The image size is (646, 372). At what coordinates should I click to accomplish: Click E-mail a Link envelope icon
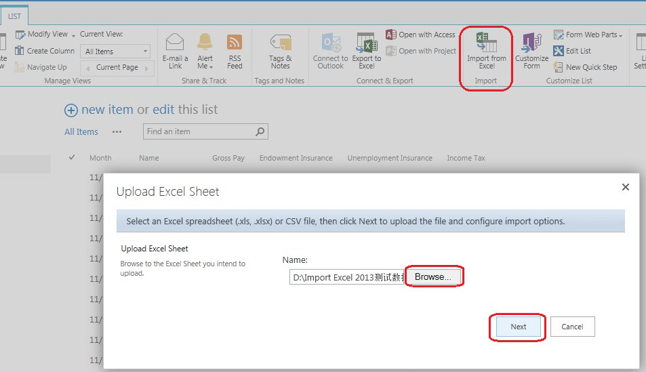[175, 42]
